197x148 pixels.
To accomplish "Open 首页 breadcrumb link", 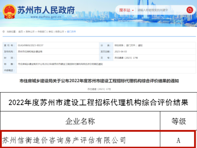I will [21, 32].
